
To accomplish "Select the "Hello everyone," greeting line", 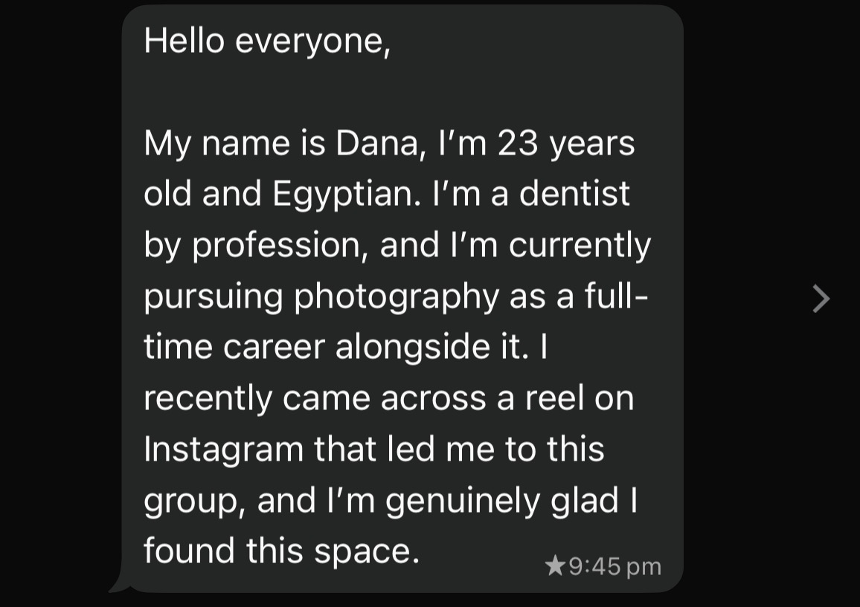I will [x=267, y=41].
